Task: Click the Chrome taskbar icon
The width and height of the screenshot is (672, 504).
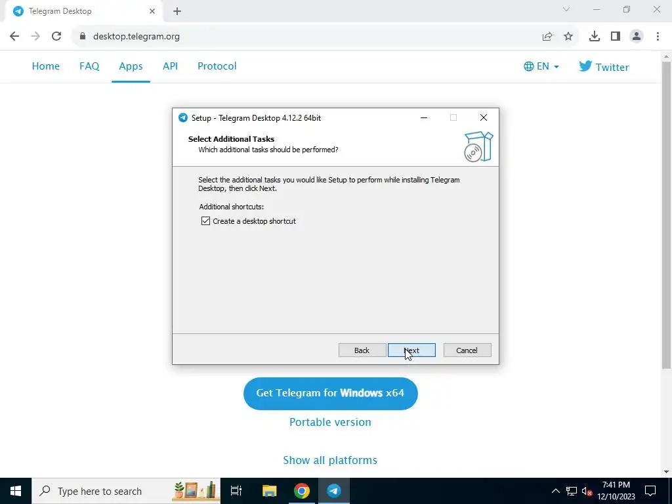Action: [302, 491]
